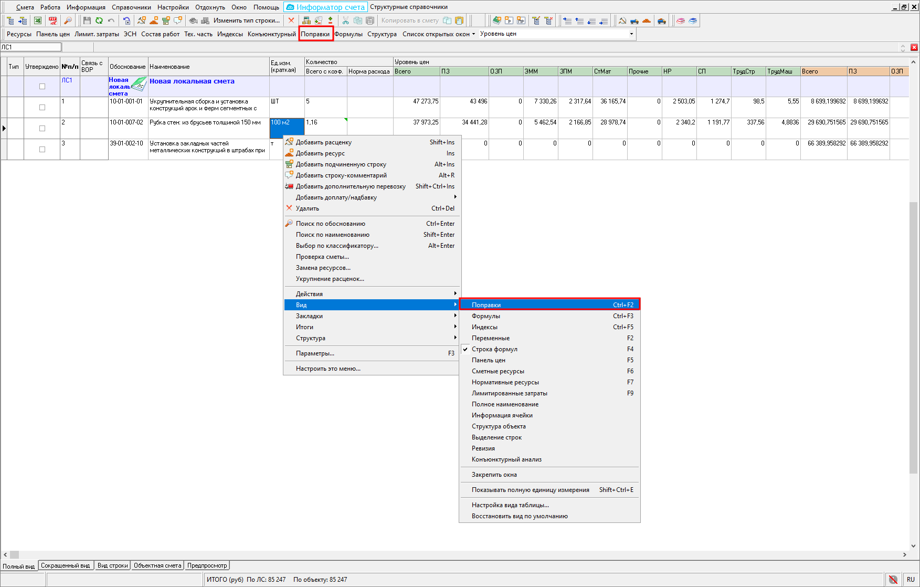The height and width of the screenshot is (587, 920).
Task: Toggle the Утверждено checkbox for row 2
Action: (42, 129)
